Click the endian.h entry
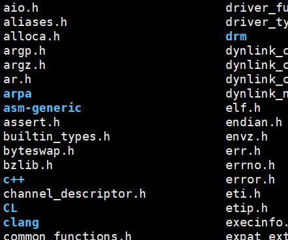This screenshot has height=240, width=288. [x=254, y=122]
